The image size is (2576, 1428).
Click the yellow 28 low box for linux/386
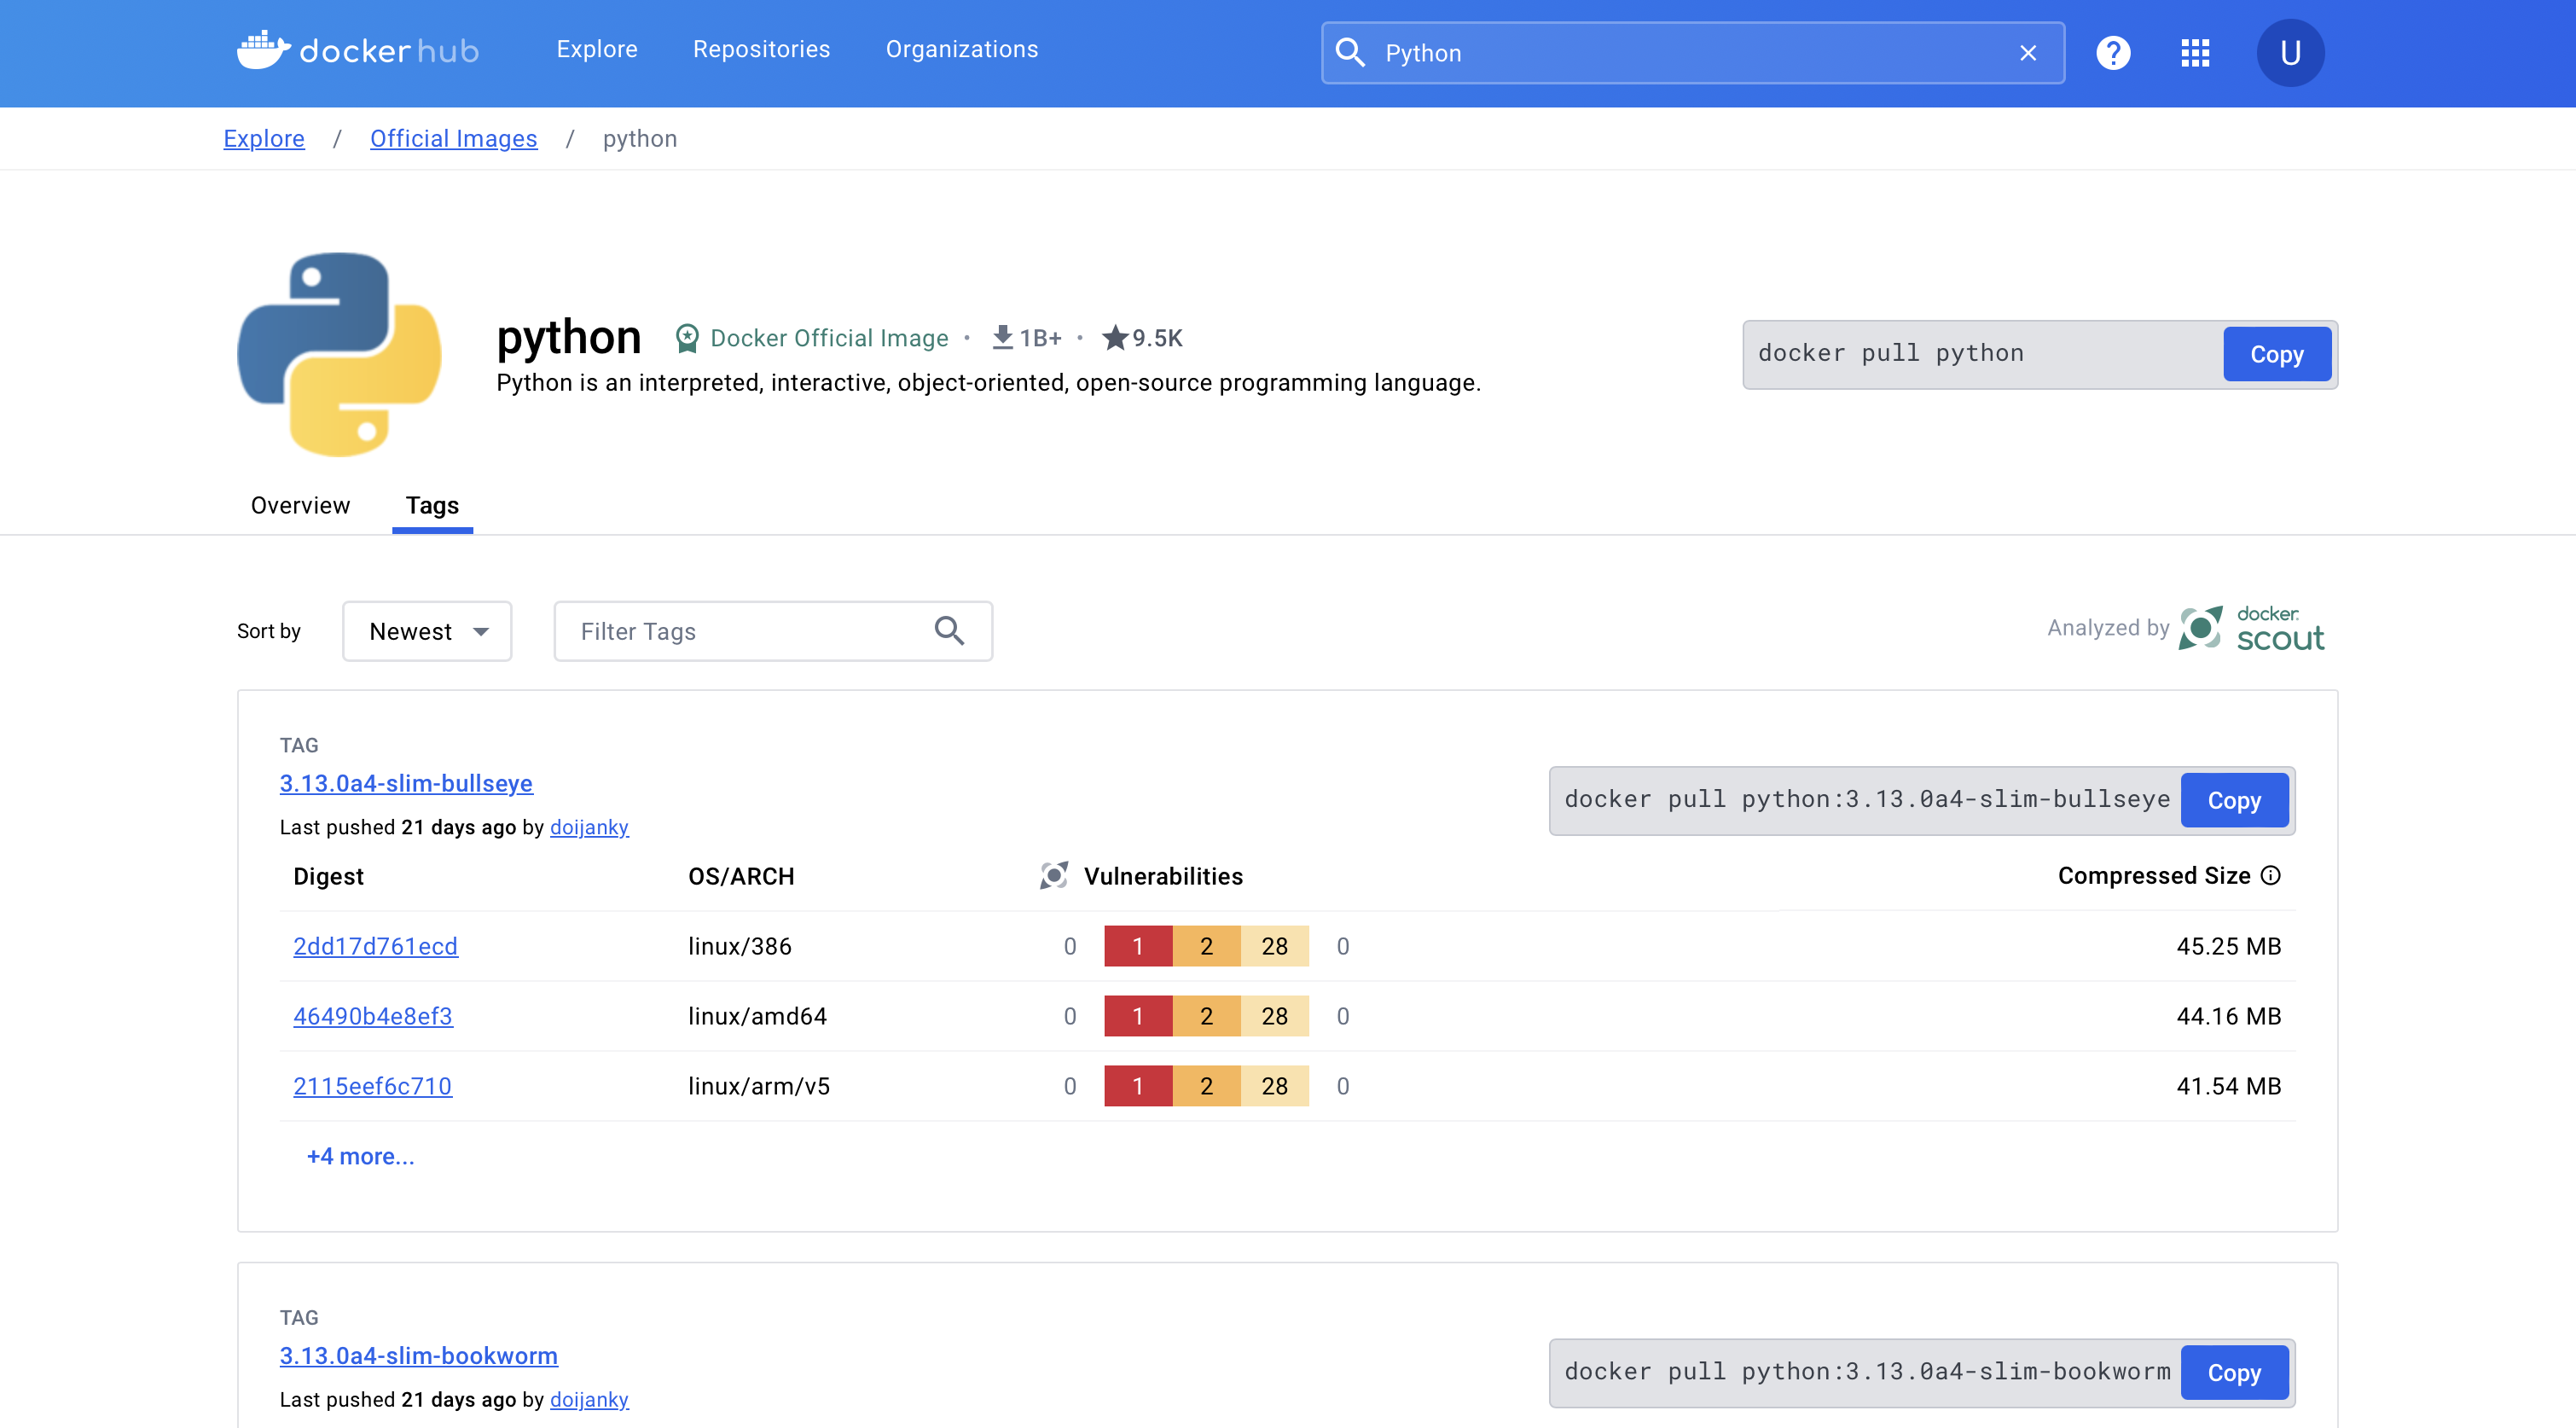coord(1274,946)
